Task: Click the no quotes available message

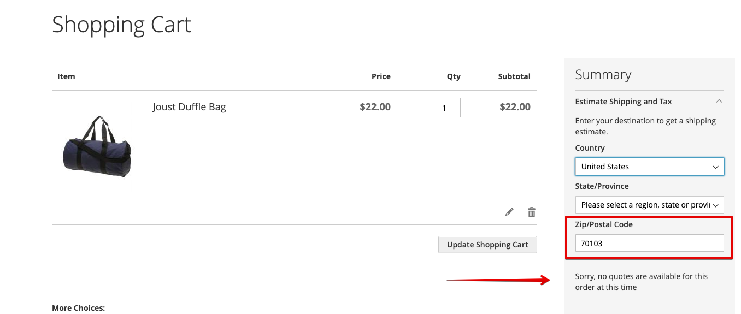Action: (x=641, y=282)
